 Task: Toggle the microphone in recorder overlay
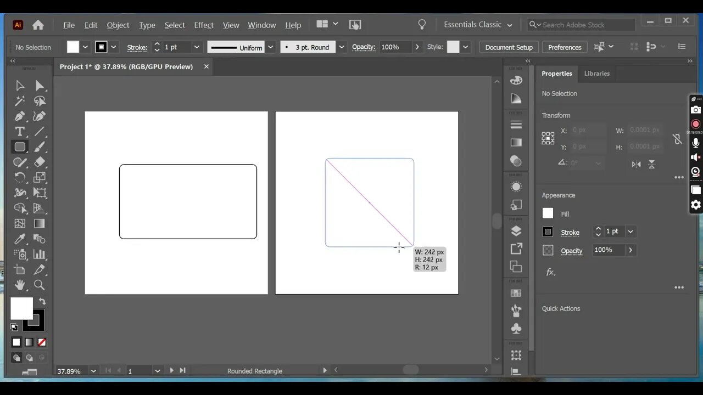tap(696, 143)
